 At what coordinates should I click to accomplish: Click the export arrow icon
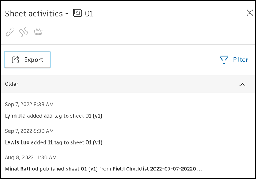16,60
